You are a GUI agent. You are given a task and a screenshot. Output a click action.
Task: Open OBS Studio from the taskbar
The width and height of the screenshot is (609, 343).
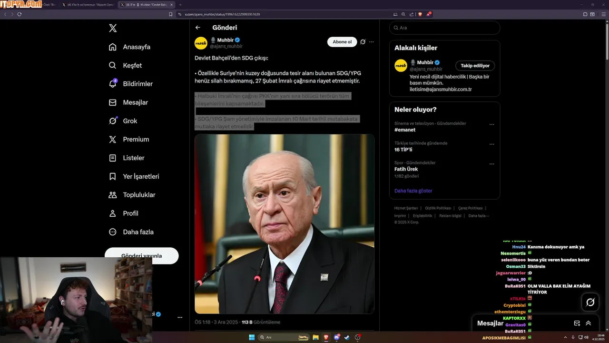coord(358,337)
